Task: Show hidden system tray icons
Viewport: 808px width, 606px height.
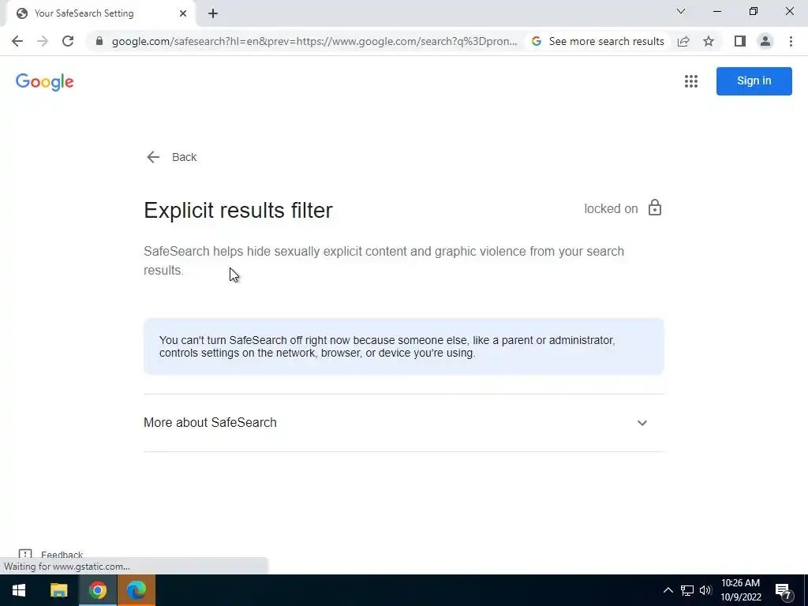Action: click(668, 590)
